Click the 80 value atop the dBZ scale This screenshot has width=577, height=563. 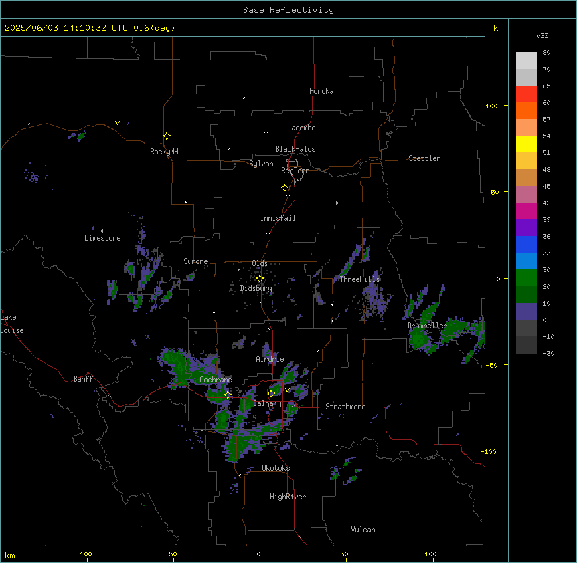click(x=546, y=53)
